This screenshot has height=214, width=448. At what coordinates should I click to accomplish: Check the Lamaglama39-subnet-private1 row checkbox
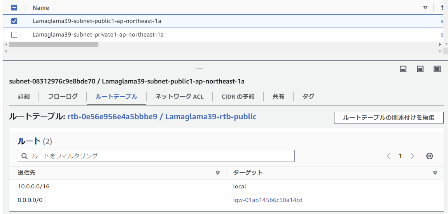14,35
